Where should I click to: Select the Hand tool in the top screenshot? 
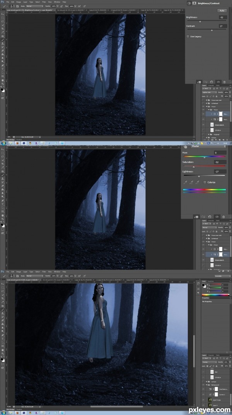click(x=3, y=80)
